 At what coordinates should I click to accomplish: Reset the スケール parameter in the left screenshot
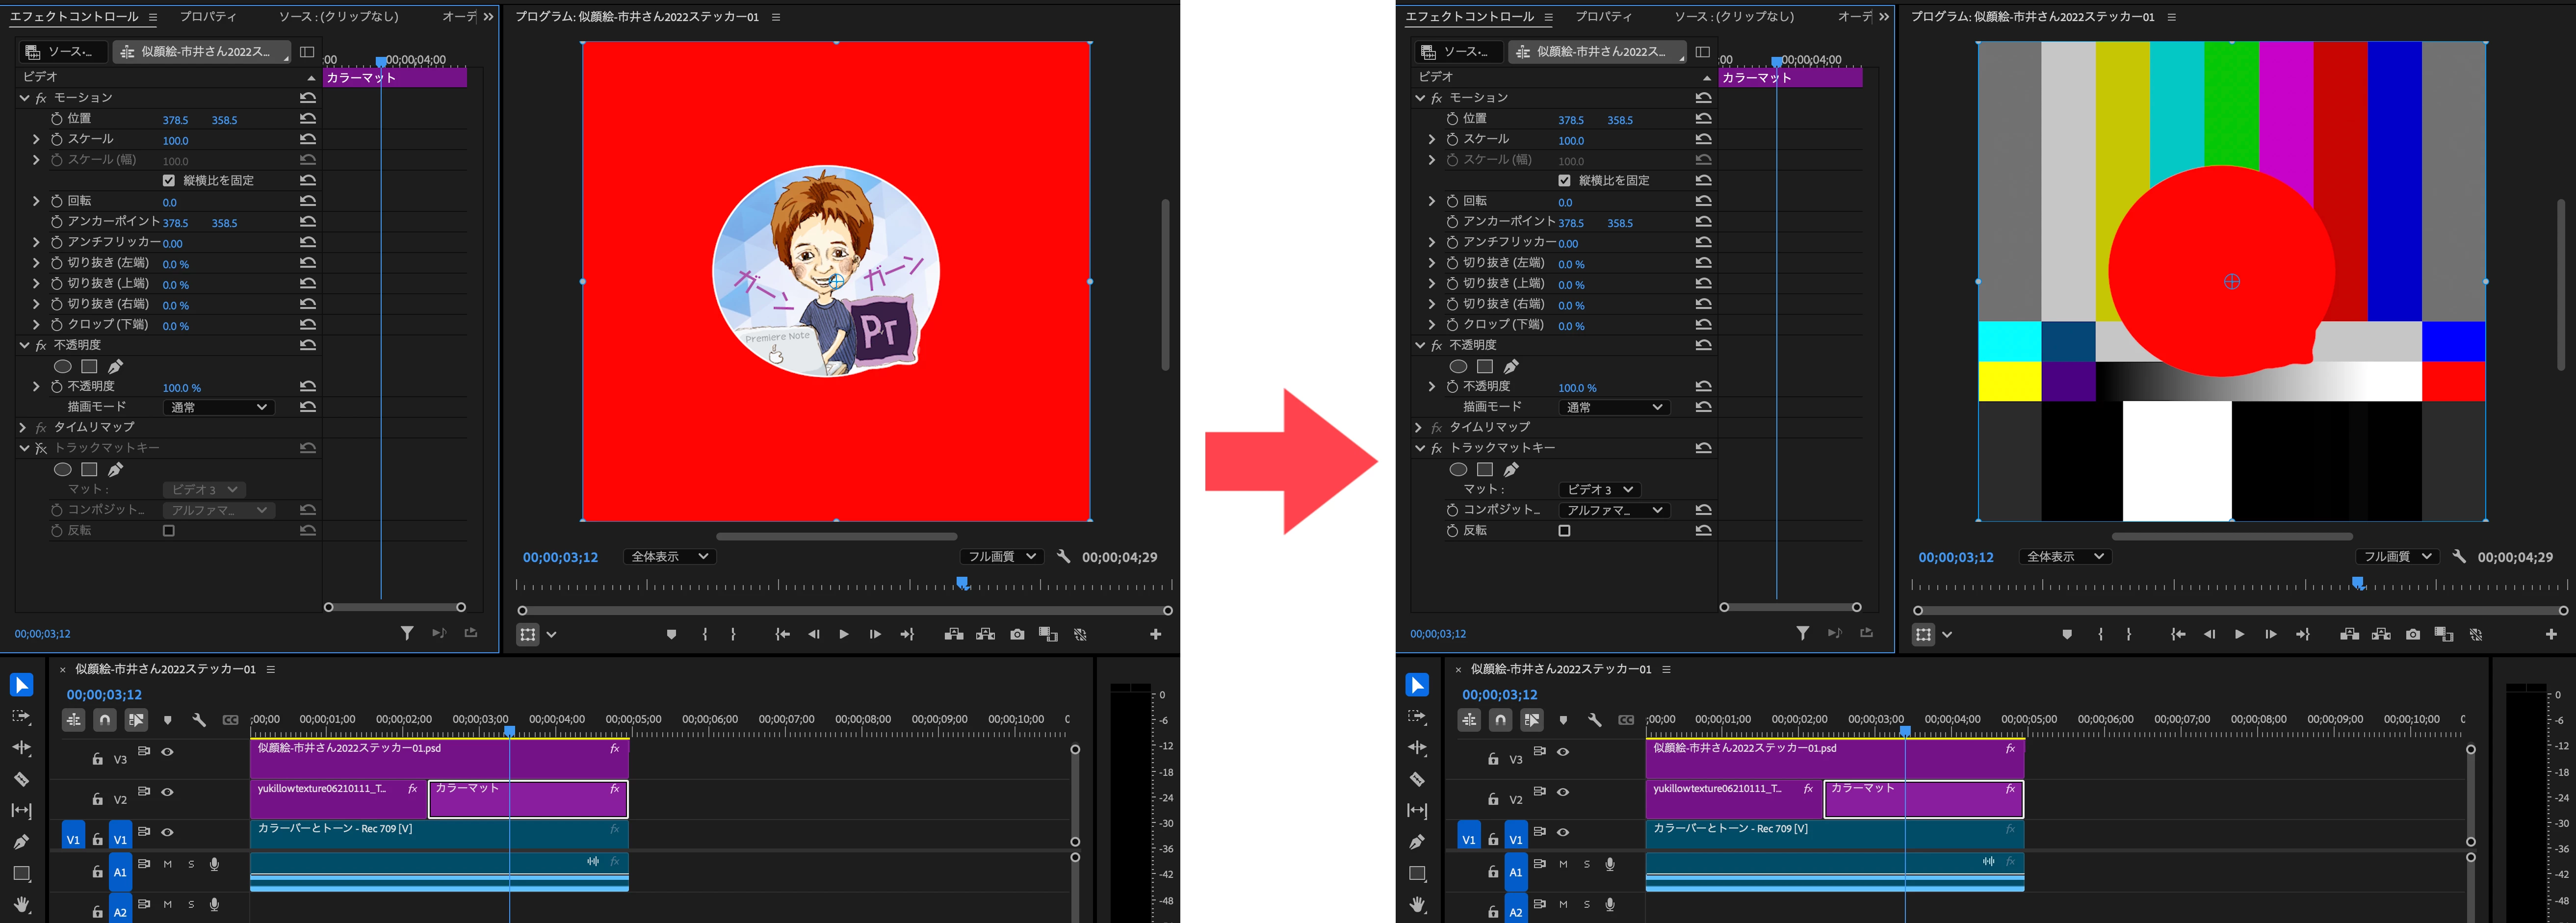pos(308,139)
